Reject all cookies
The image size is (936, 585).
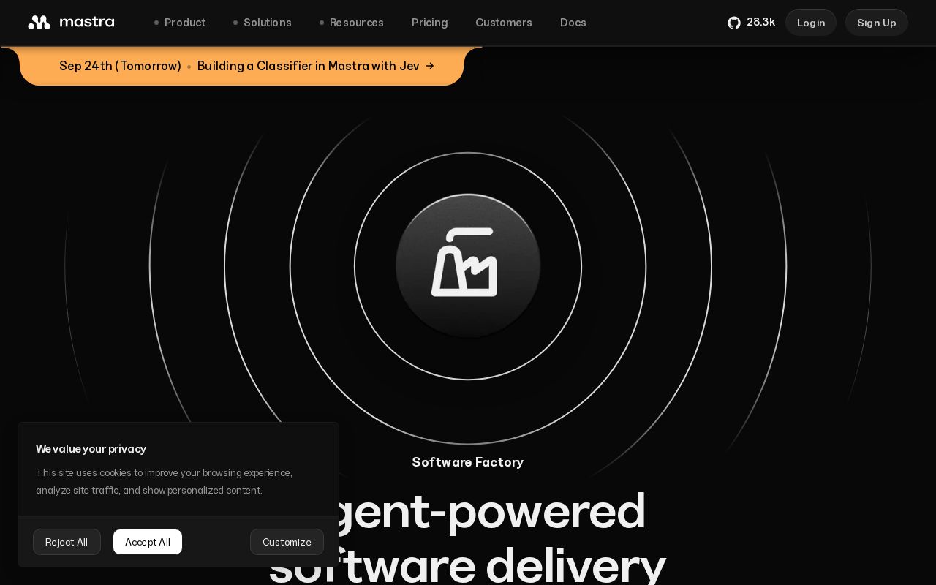tap(67, 542)
